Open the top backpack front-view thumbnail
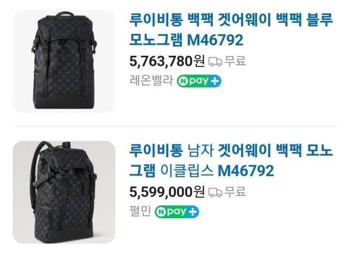The image size is (349, 256). 64,61
